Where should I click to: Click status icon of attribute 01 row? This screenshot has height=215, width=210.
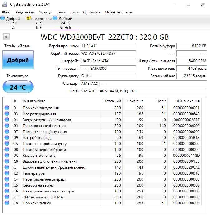click(7, 108)
